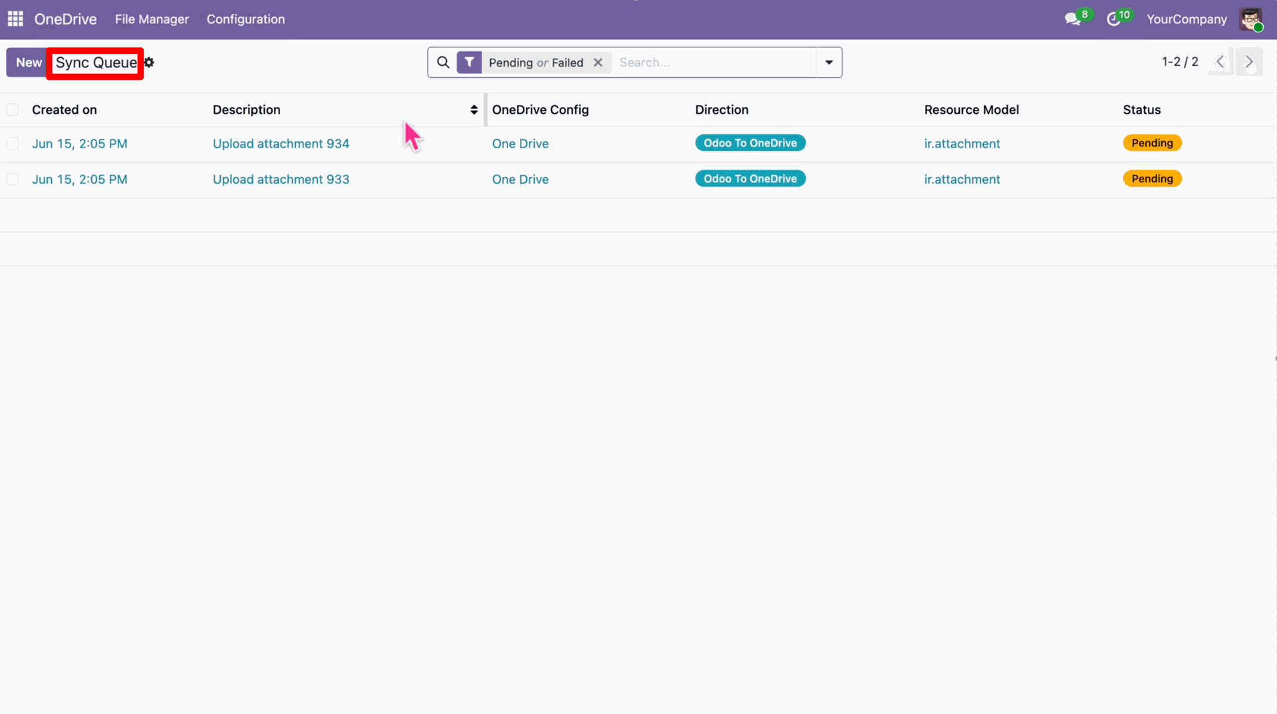The width and height of the screenshot is (1277, 714).
Task: Sort by the OneDrive Config column header
Action: pos(540,110)
